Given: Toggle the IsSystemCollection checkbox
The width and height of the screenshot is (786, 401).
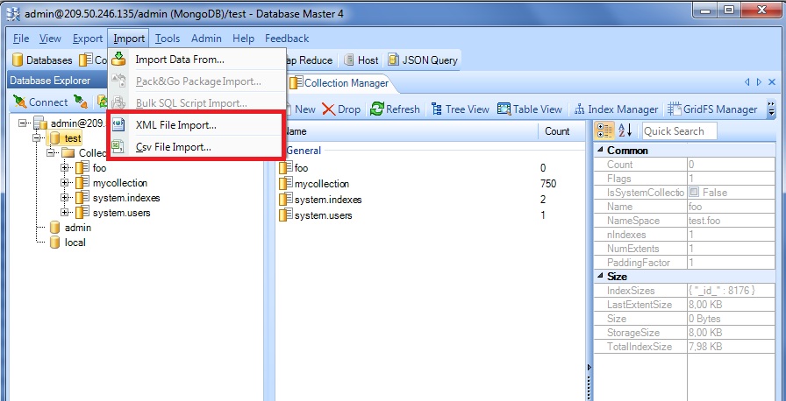Looking at the screenshot, I should 694,193.
